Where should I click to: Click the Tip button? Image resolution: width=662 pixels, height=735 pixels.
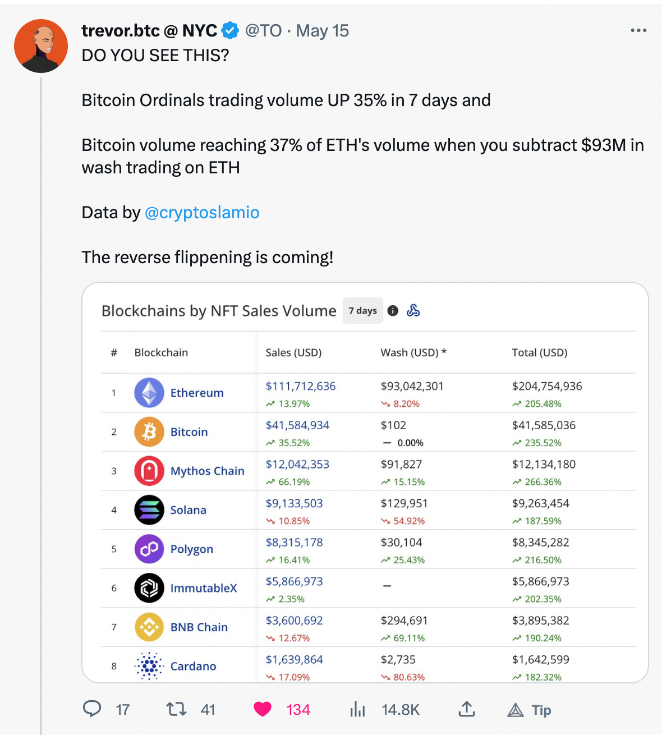point(530,710)
